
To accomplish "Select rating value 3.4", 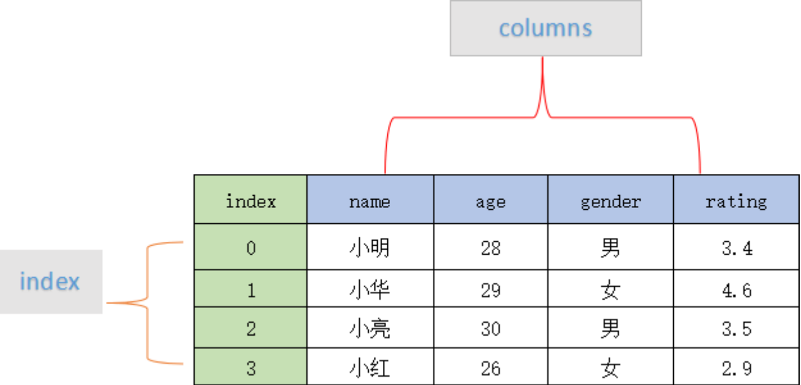I will (736, 247).
